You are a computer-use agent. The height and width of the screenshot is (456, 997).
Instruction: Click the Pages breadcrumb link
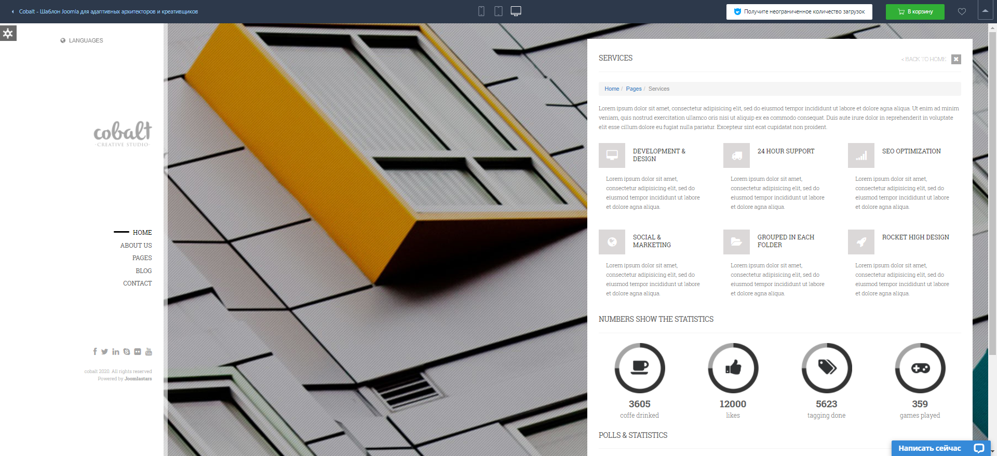click(x=634, y=89)
